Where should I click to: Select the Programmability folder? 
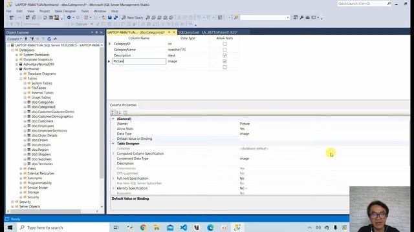pos(39,183)
